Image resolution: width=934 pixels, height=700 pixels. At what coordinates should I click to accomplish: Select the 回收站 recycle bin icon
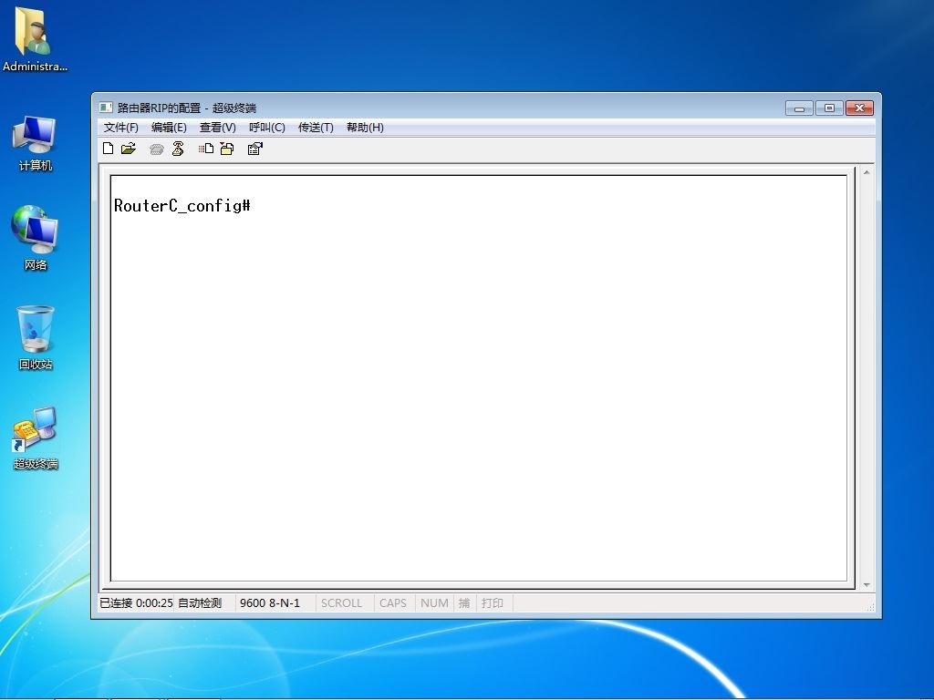pyautogui.click(x=36, y=337)
